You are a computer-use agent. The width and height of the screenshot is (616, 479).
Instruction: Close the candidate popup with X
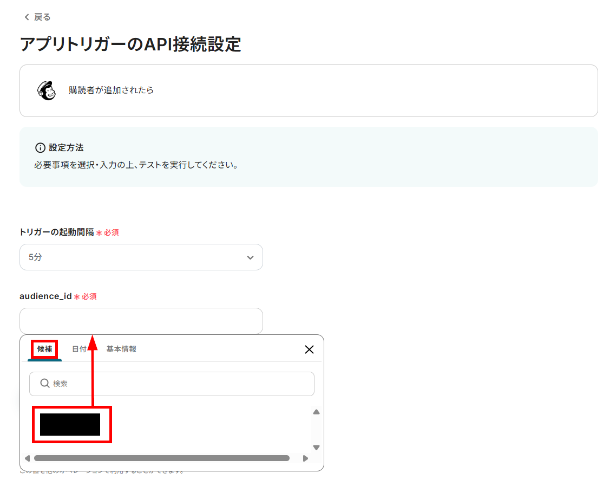coord(309,349)
